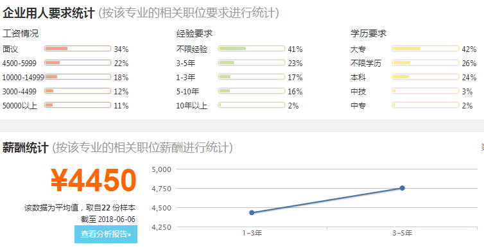Click the 面议 salary progress bar
Screen dimensions: 484x249
tap(78, 49)
